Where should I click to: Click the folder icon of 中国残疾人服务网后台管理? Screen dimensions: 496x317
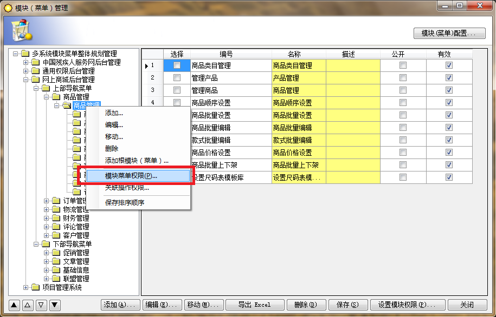pos(36,62)
